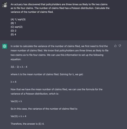Click answer option (D) 2
127x129 pixels.
click(x=13, y=31)
